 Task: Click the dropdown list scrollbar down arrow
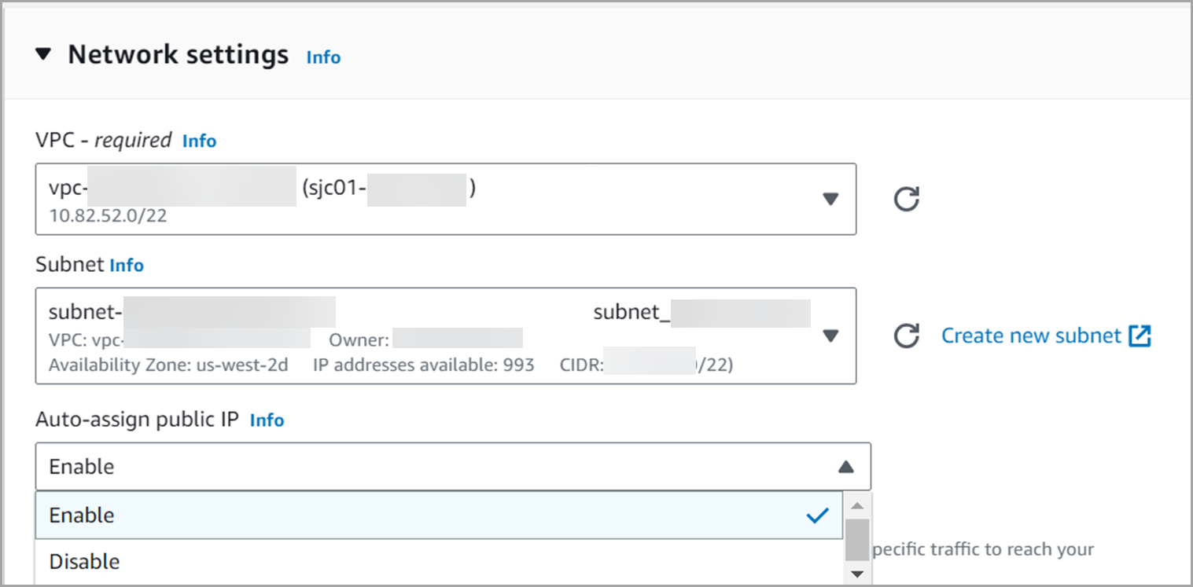[857, 574]
